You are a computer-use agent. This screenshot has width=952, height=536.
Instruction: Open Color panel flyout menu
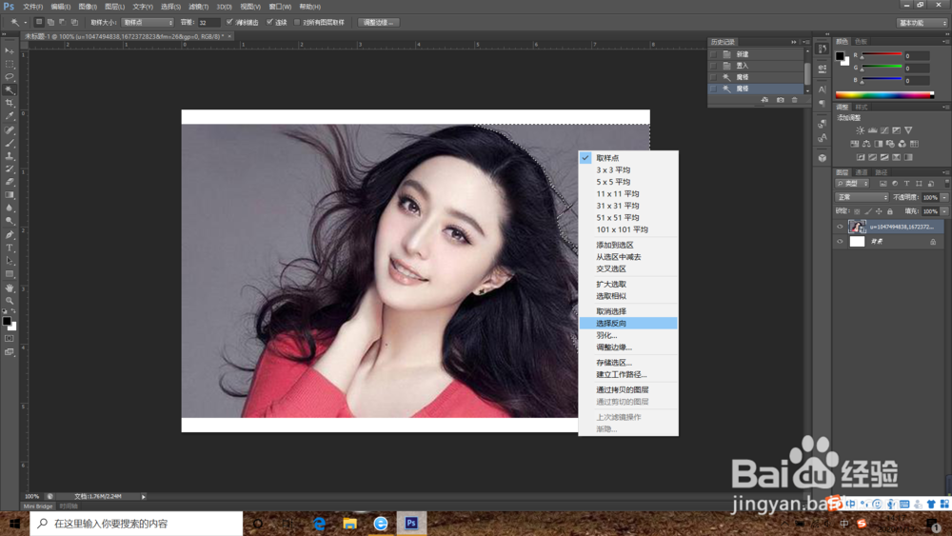point(945,41)
